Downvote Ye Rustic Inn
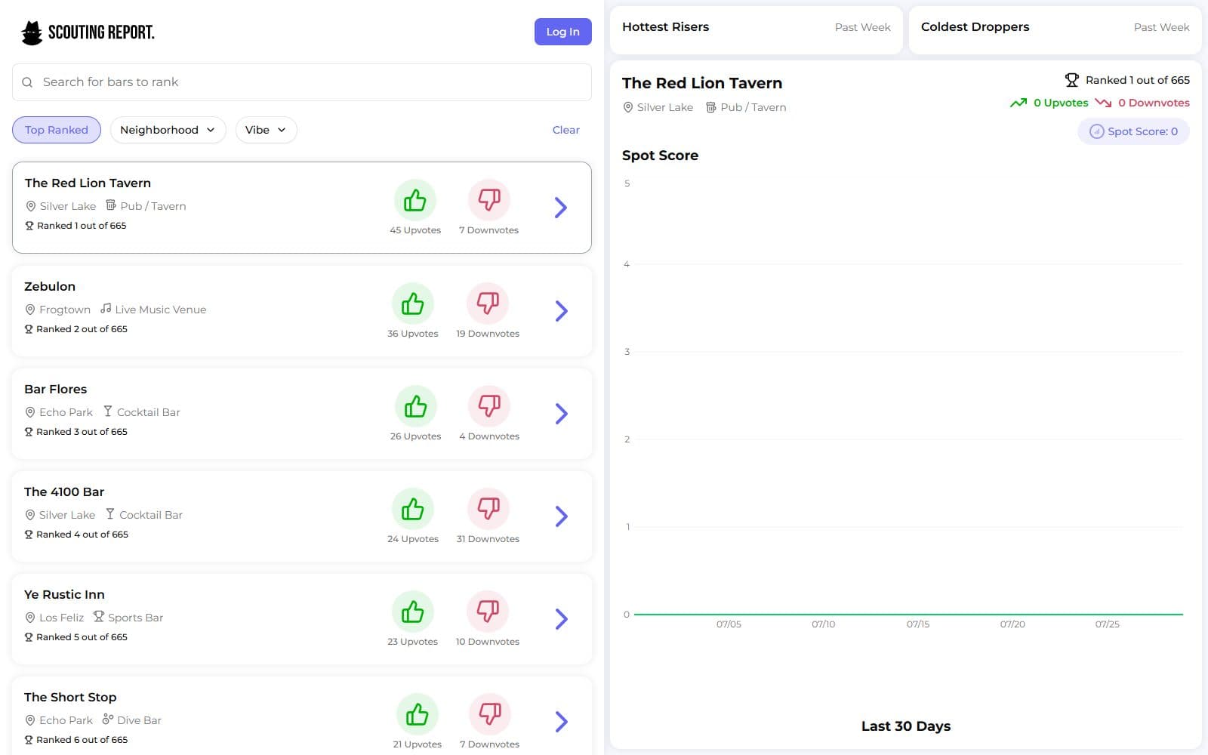 point(488,612)
